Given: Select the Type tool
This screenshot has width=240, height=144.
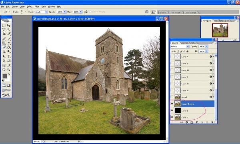Looking at the screenshot, I should point(9,56).
